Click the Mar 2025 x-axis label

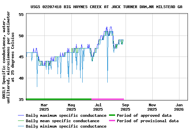44,107
